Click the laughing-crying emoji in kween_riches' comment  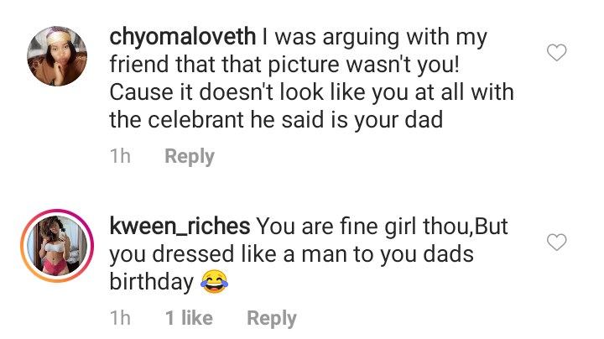point(215,284)
